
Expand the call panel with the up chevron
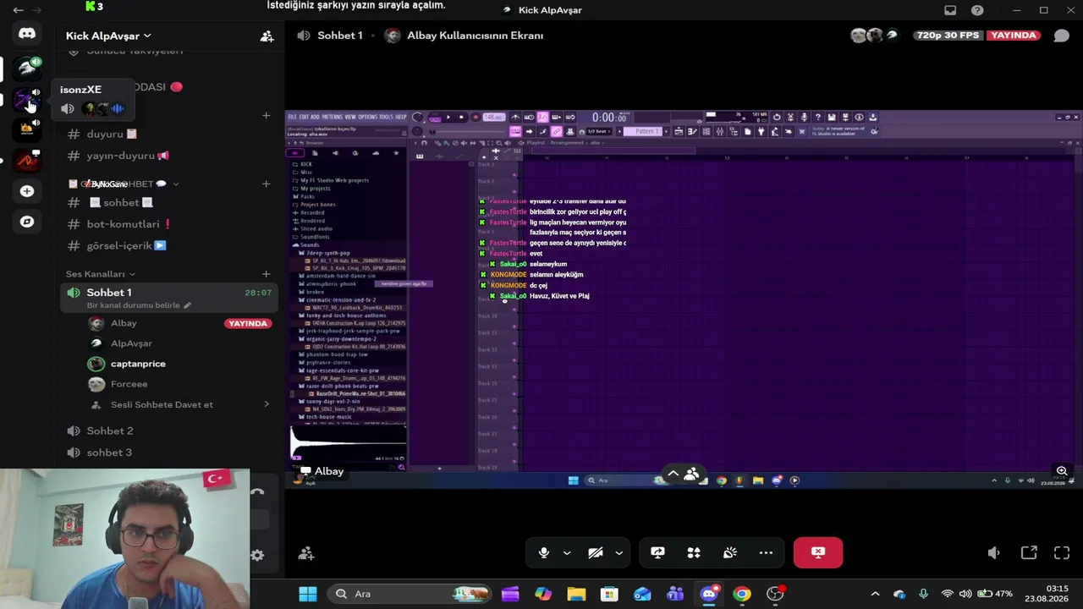[x=673, y=475]
